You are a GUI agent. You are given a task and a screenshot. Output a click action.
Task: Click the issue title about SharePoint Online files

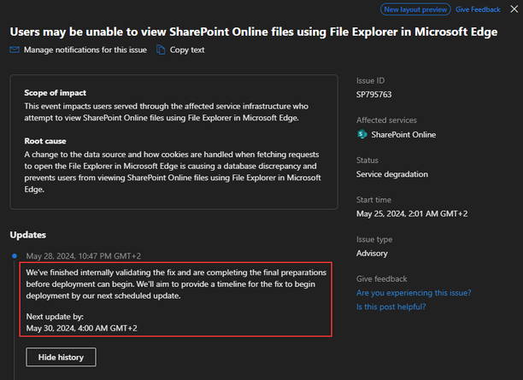pos(254,32)
